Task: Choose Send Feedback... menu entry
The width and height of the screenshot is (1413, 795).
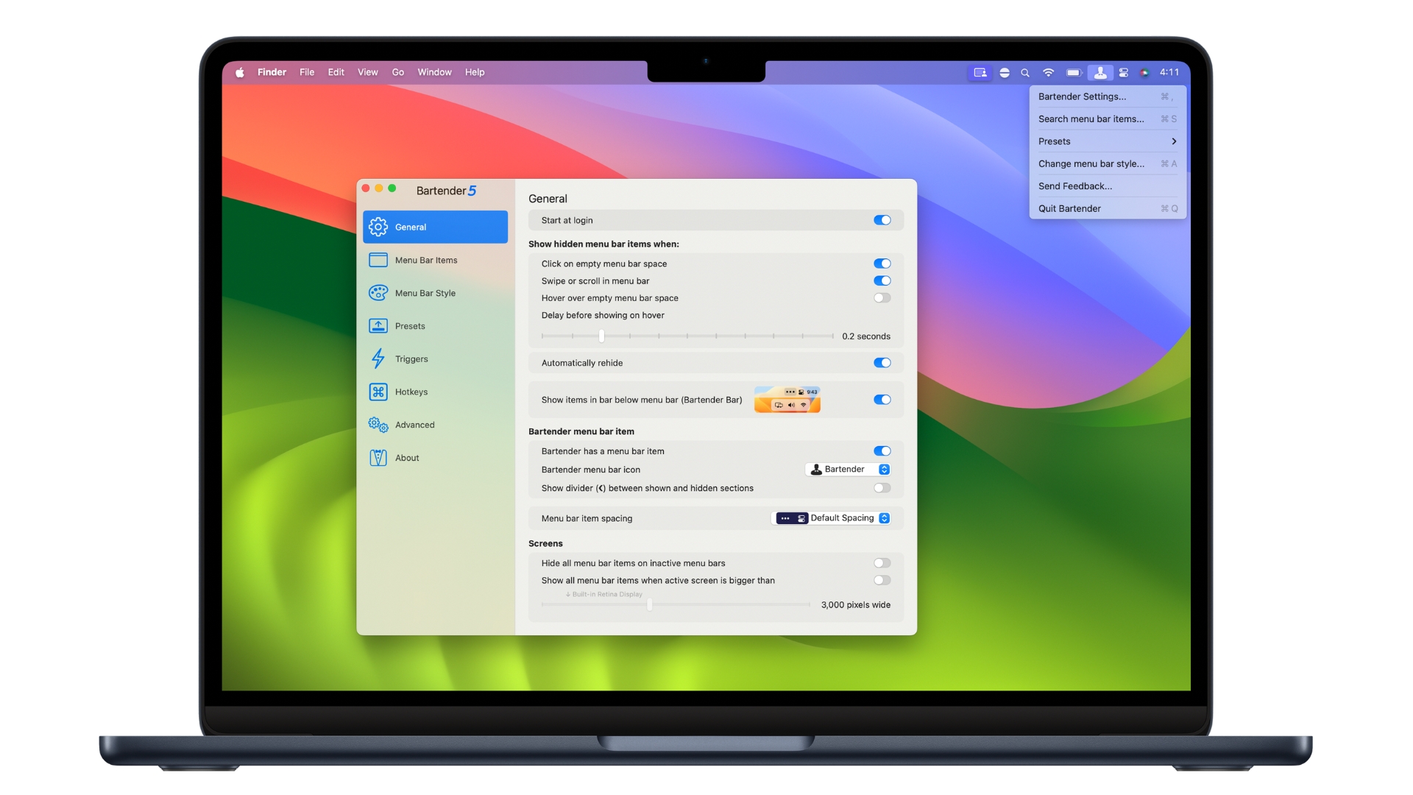Action: coord(1108,186)
